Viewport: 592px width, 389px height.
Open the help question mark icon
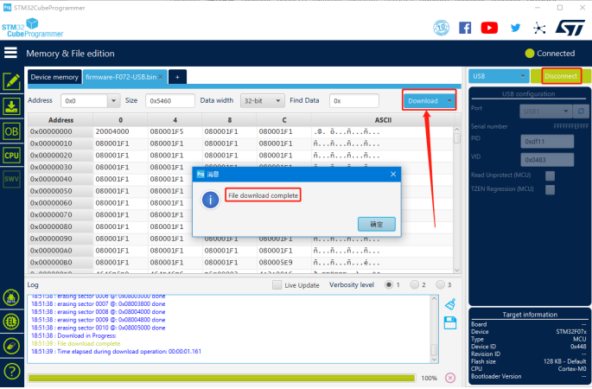tap(12, 372)
